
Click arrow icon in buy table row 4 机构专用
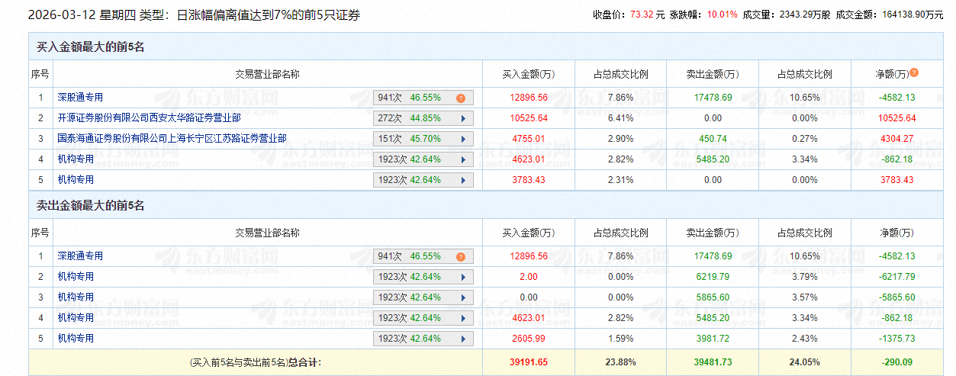click(x=462, y=160)
